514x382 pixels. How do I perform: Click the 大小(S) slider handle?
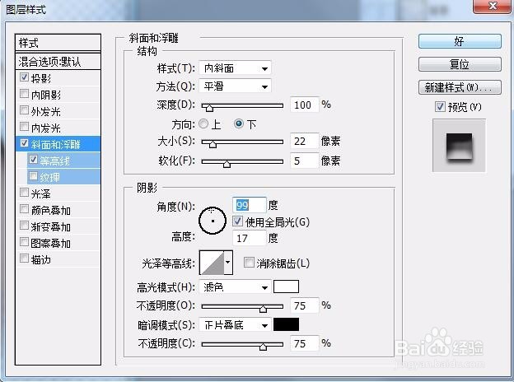[x=213, y=144]
